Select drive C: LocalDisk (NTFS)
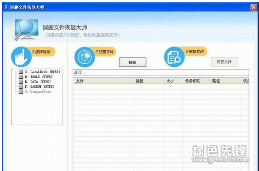 [42, 72]
